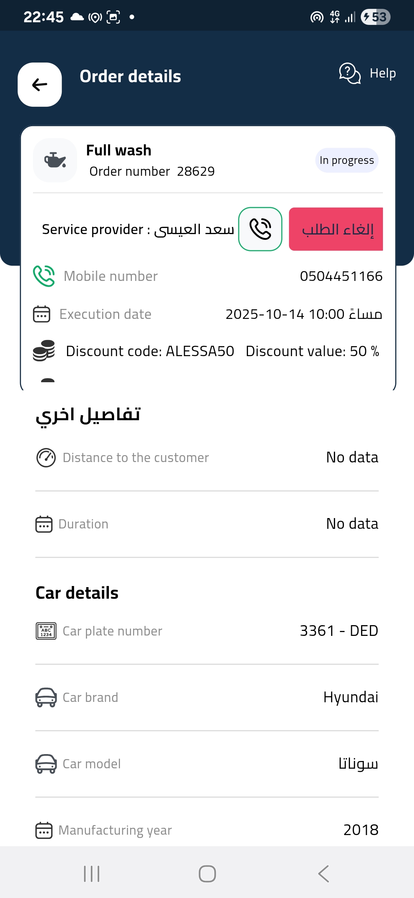Tap the discount coins icon

(x=44, y=351)
